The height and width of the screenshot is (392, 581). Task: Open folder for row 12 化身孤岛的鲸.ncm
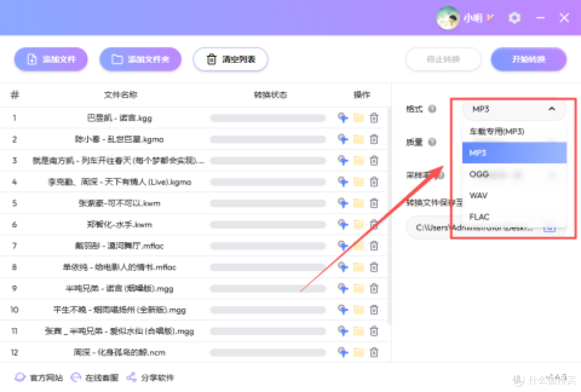coord(358,352)
